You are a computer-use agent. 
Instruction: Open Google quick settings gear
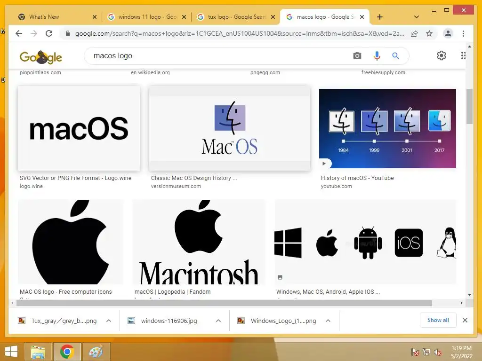pos(442,55)
